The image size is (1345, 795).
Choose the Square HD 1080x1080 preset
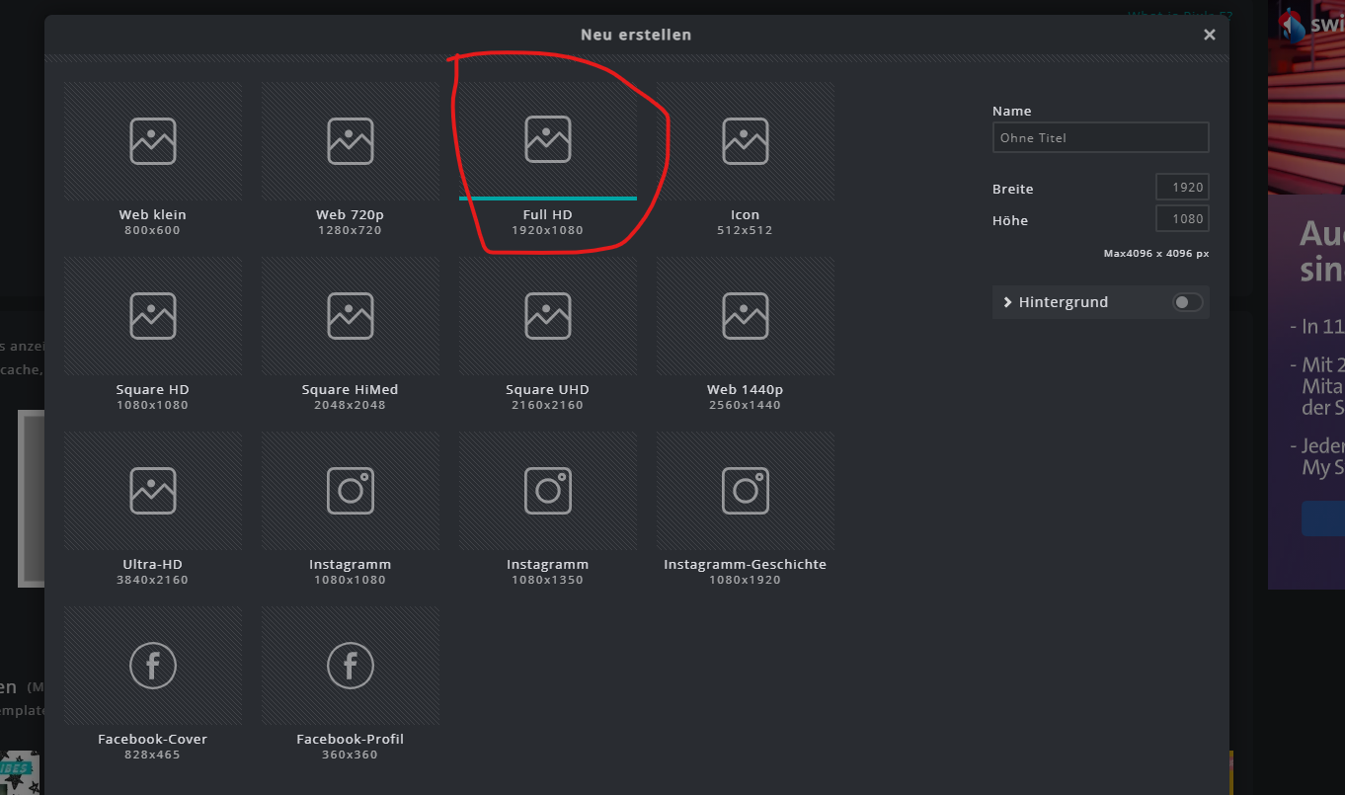point(153,316)
